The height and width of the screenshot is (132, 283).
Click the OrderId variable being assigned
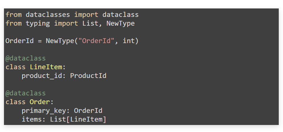tap(20, 41)
